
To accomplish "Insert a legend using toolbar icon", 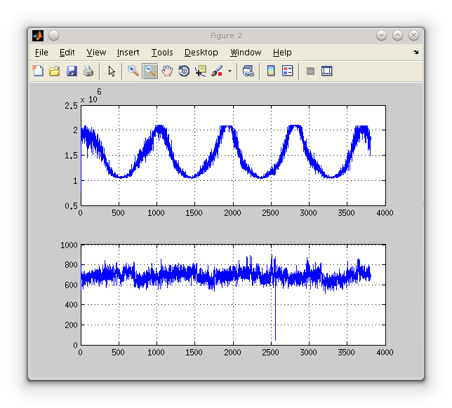I will click(287, 71).
